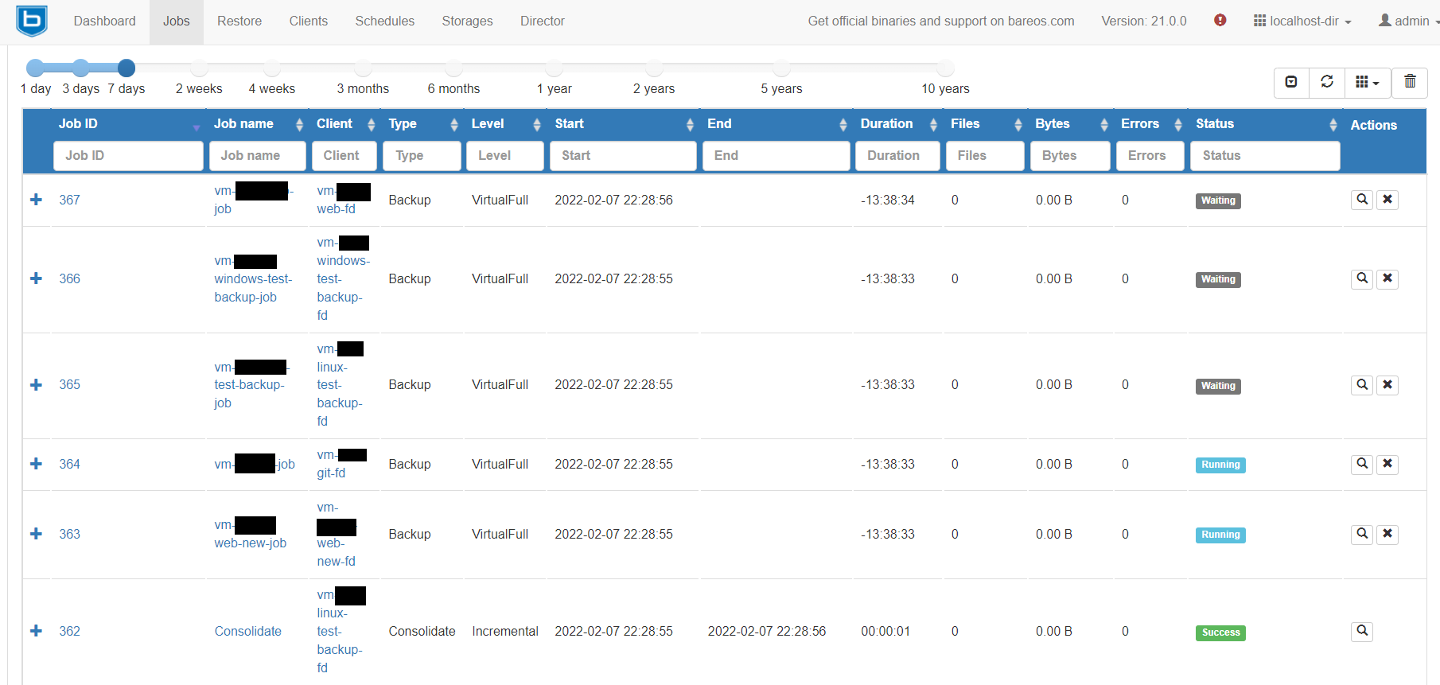Go to the Schedules tab
Screen dimensions: 1440x685
(384, 21)
